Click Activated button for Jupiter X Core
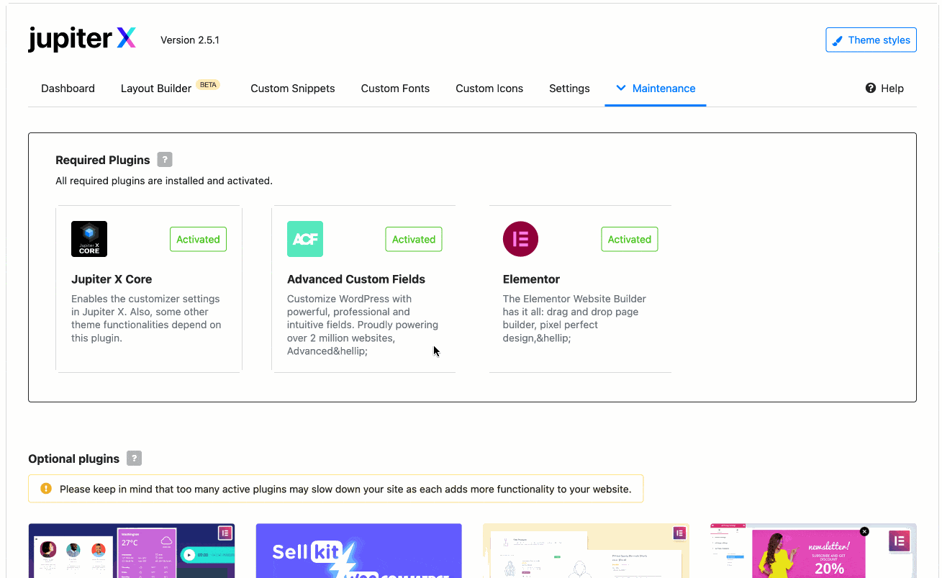The width and height of the screenshot is (942, 578). [x=198, y=240]
